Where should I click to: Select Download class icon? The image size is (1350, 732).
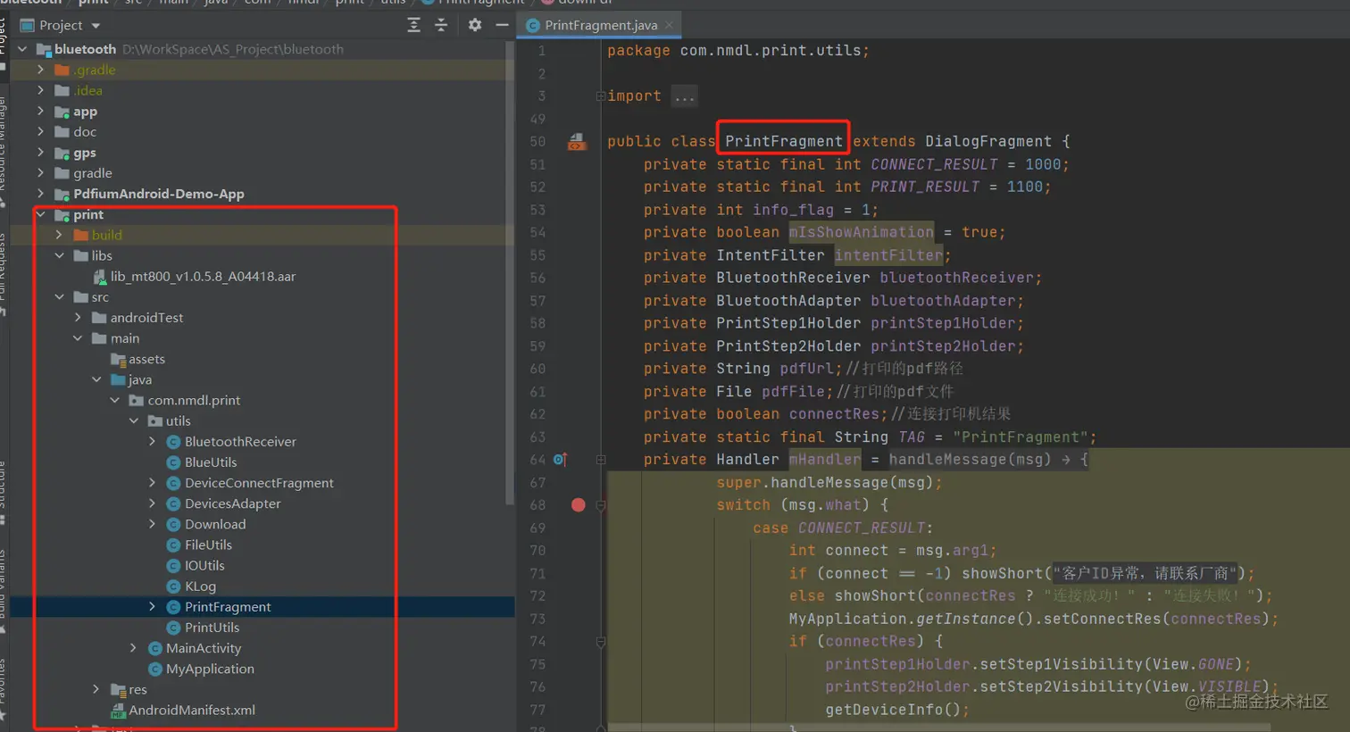(173, 524)
